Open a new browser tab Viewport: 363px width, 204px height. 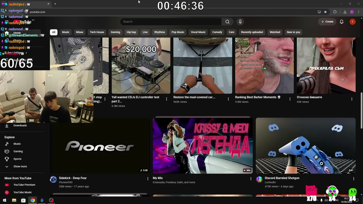(x=55, y=4)
